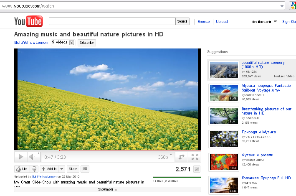The image size is (296, 196).
Task: Click the video player image
Action: [x=108, y=99]
